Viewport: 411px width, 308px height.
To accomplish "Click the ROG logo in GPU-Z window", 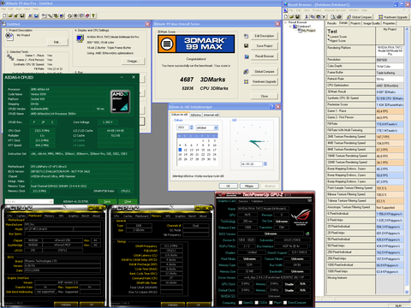I will tap(301, 216).
